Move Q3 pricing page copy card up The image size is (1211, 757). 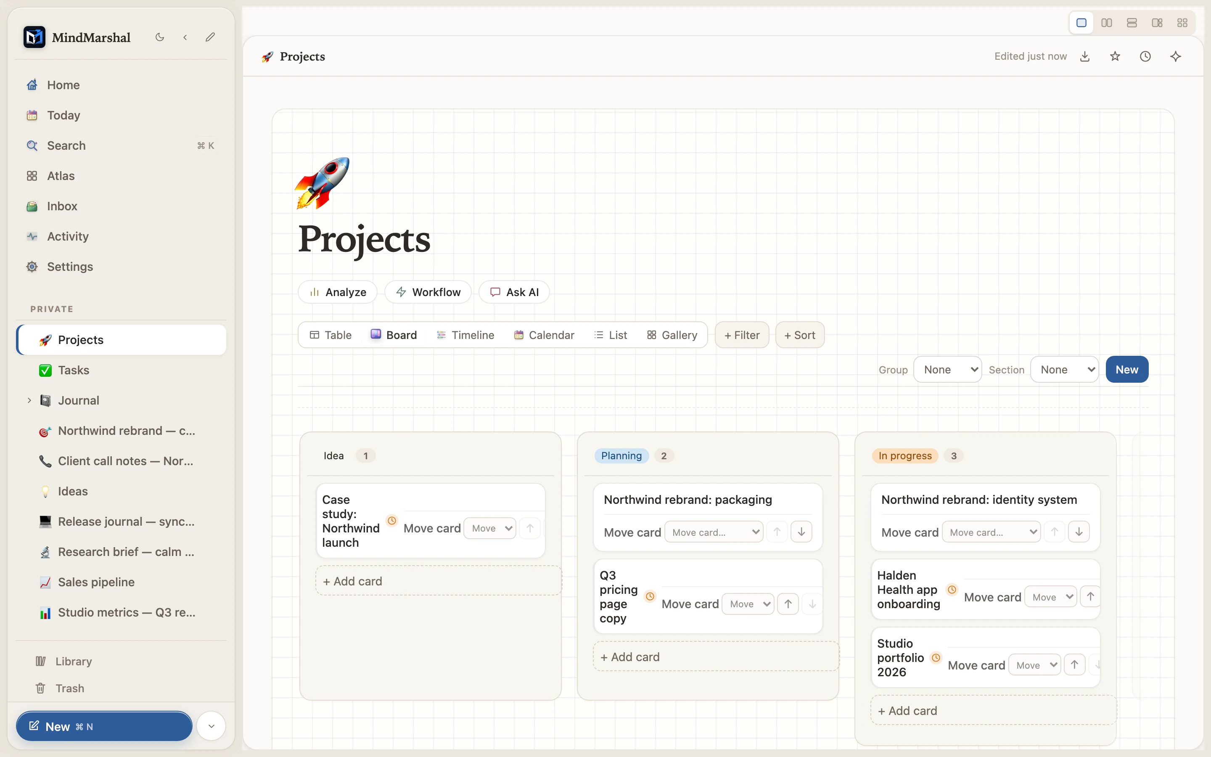tap(788, 604)
